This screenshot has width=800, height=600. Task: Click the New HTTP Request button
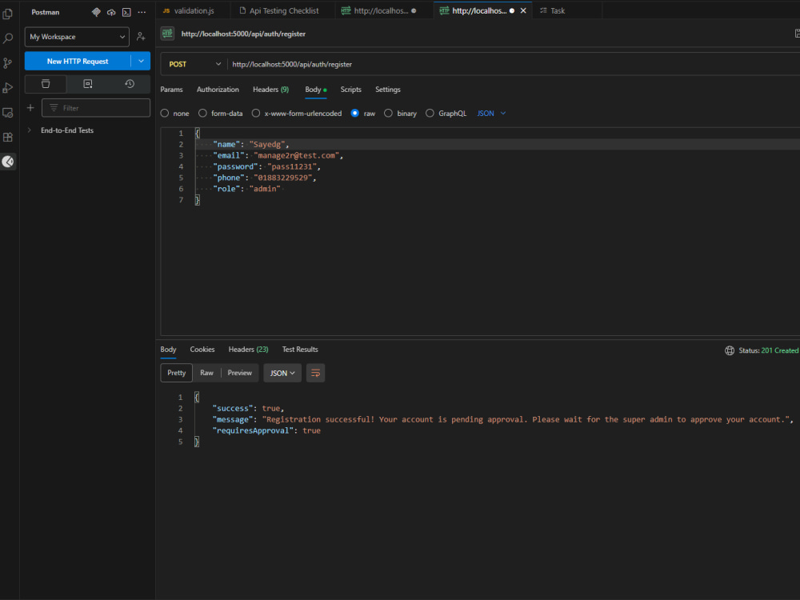pyautogui.click(x=78, y=62)
